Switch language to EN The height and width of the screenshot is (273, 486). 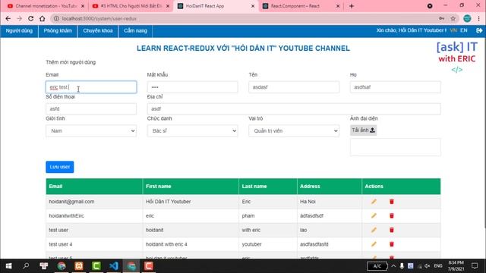pyautogui.click(x=464, y=30)
